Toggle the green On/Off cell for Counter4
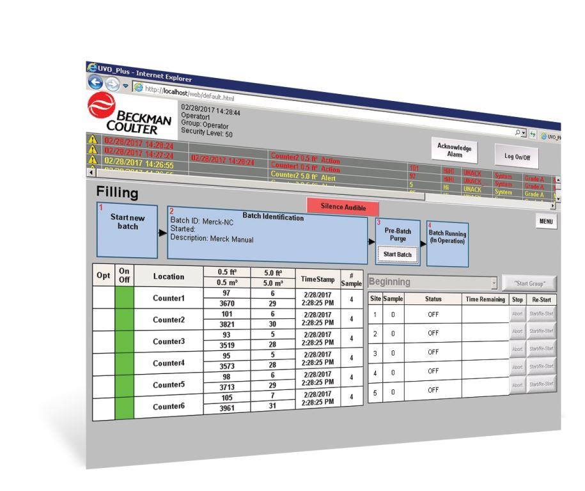585x491 pixels. pos(124,364)
